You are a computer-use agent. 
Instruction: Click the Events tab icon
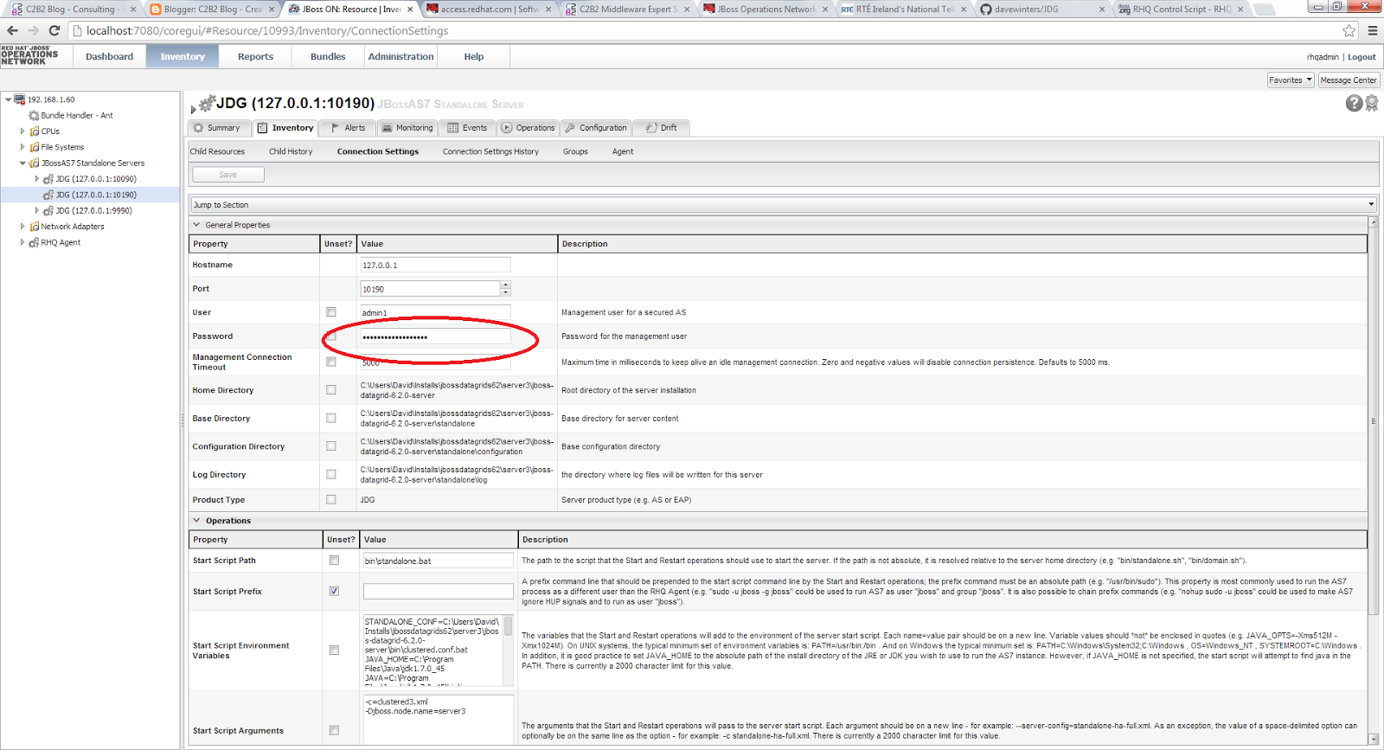tap(453, 127)
